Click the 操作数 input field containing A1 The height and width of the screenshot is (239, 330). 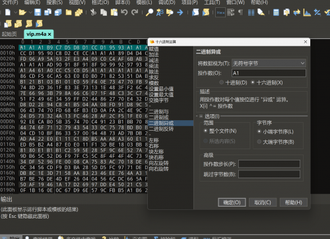(269, 73)
